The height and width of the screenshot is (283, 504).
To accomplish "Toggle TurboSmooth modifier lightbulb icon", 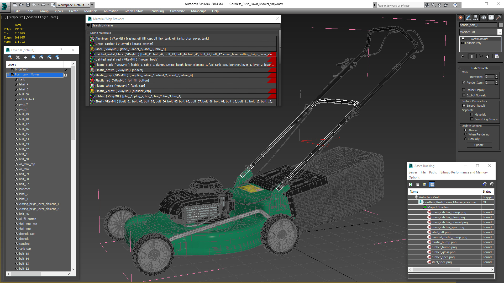I will pyautogui.click(x=463, y=39).
